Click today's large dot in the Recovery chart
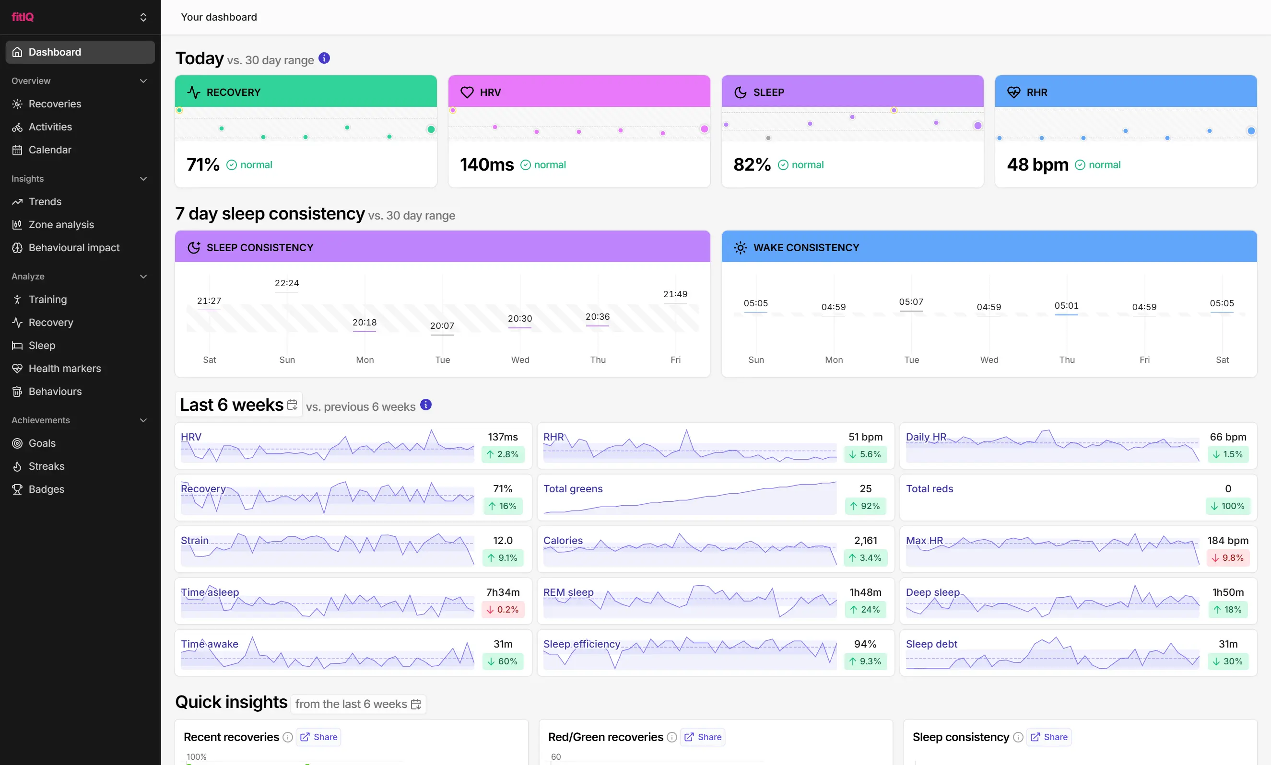Image resolution: width=1271 pixels, height=765 pixels. click(431, 129)
